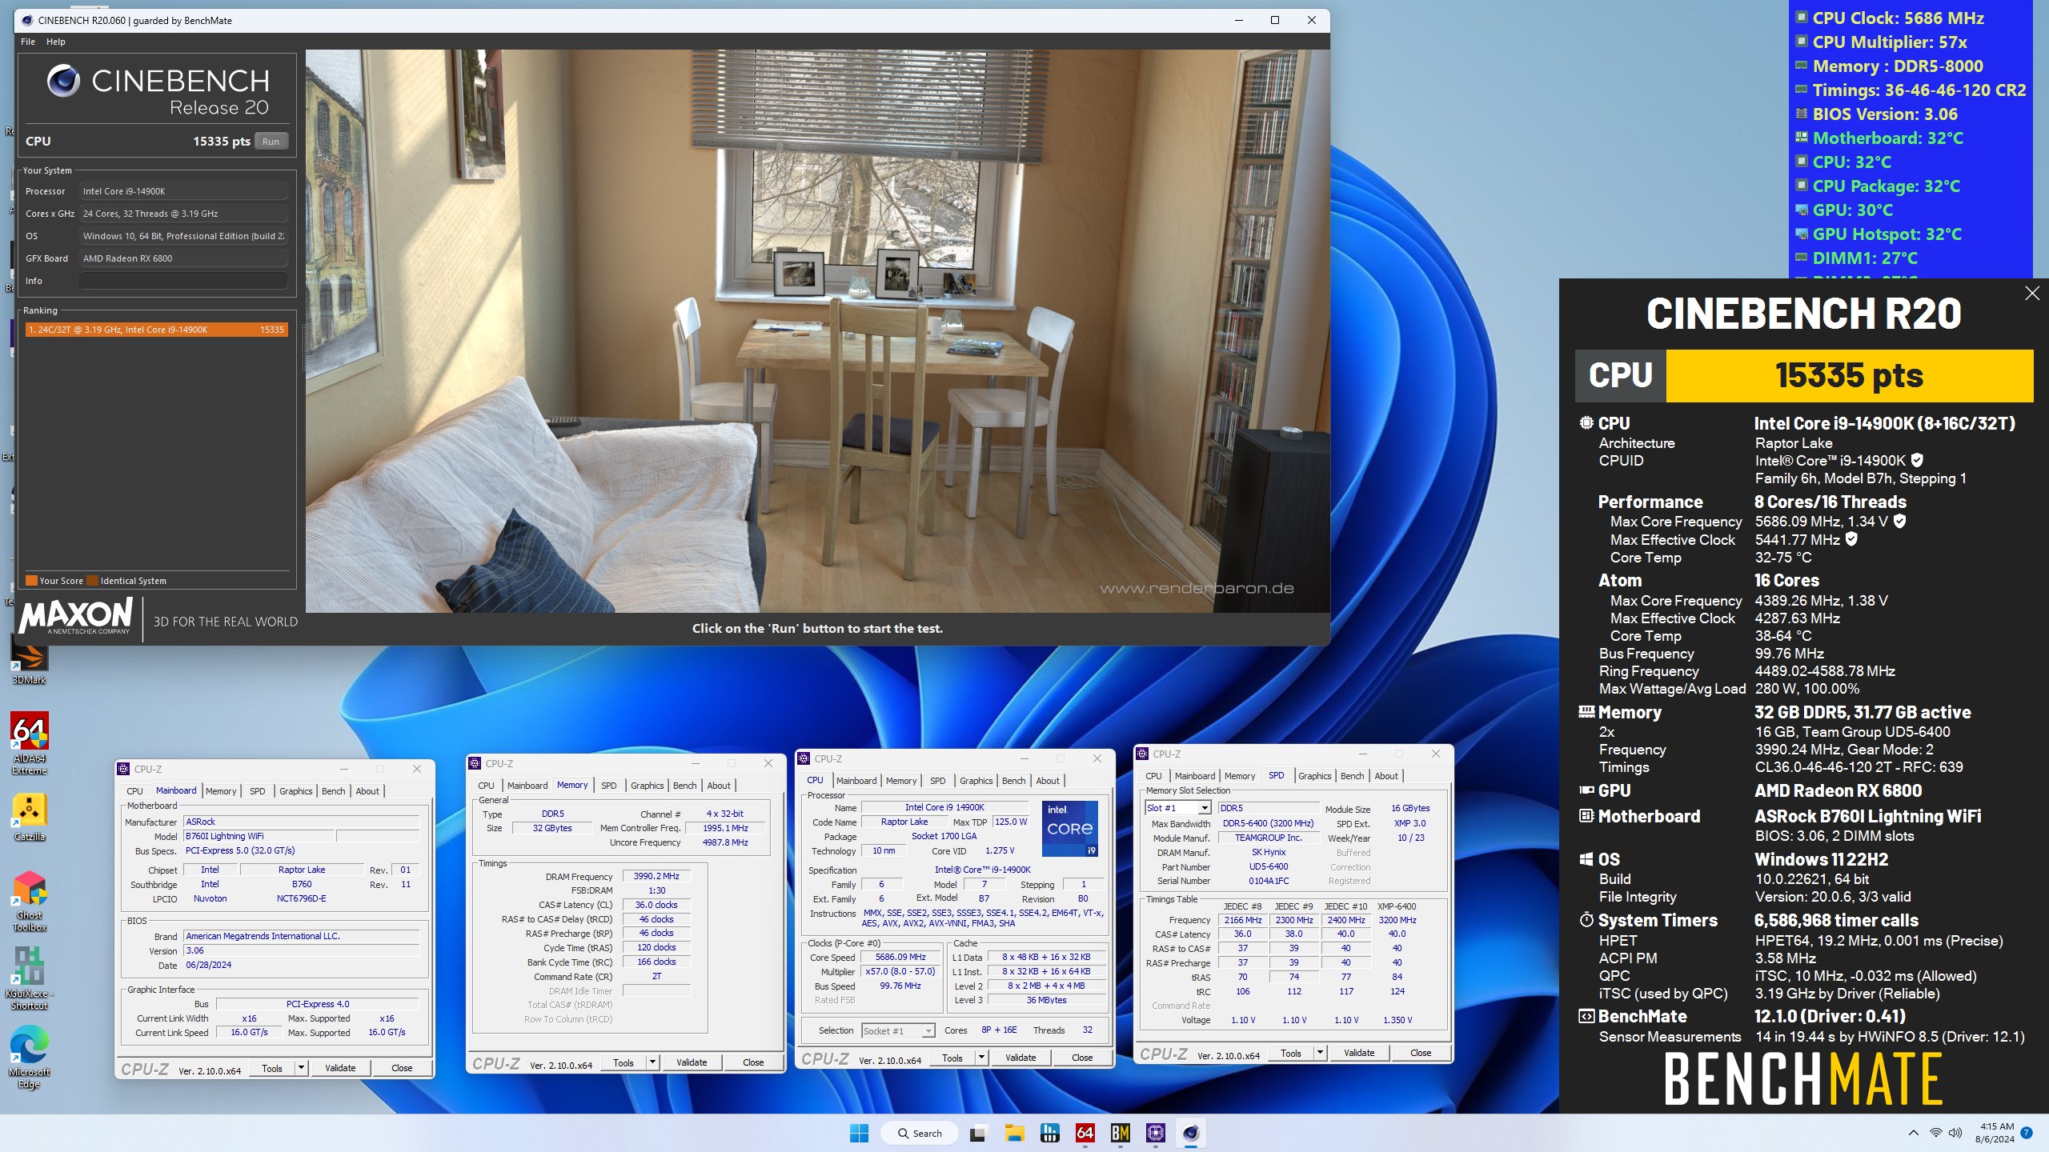Screen dimensions: 2049x1152
Task: Expand Tools arrow in CPU-Z Memory window
Action: [652, 1062]
